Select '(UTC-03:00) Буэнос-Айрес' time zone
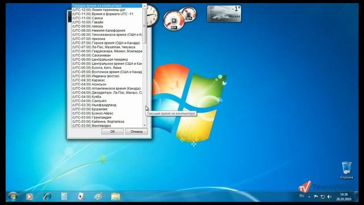Image resolution: width=364 pixels, height=205 pixels. tap(107, 113)
